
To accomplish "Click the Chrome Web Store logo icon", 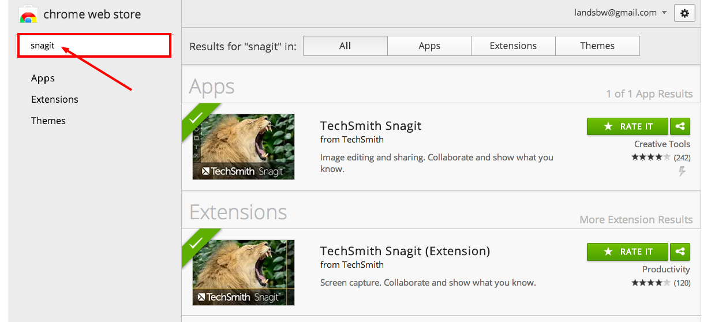I will [28, 14].
